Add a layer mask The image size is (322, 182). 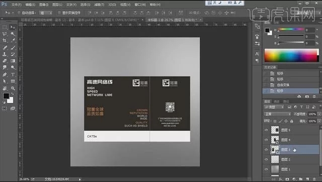pos(287,179)
